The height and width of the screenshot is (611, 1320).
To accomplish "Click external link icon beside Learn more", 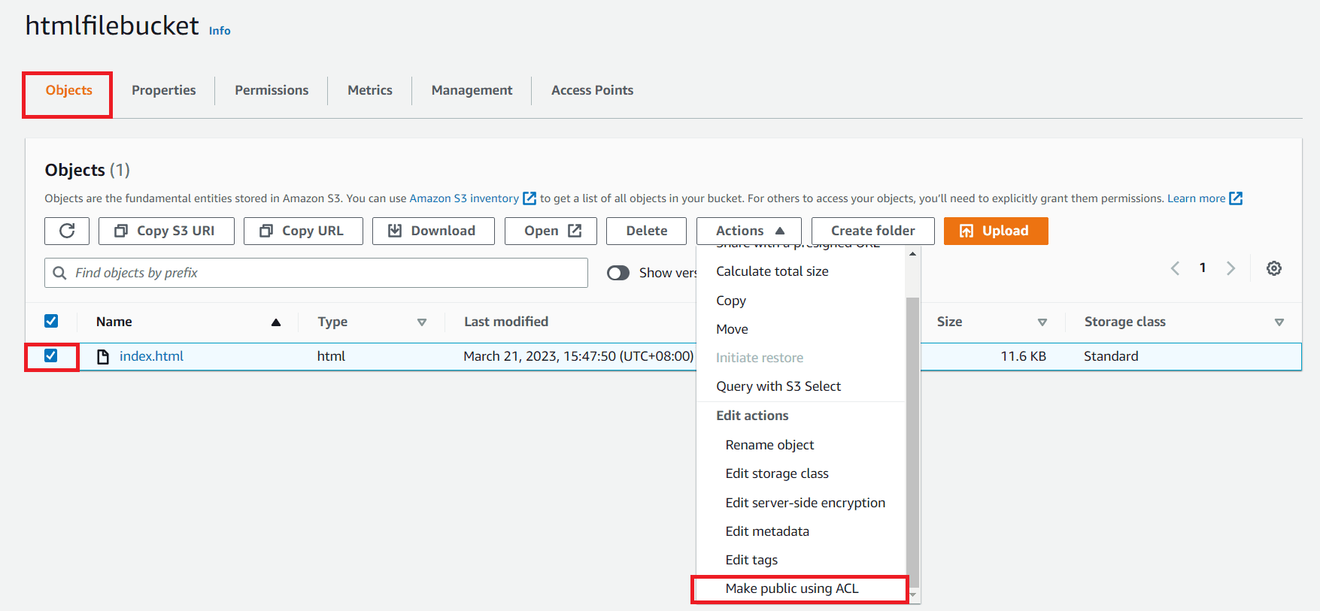I will (1236, 198).
